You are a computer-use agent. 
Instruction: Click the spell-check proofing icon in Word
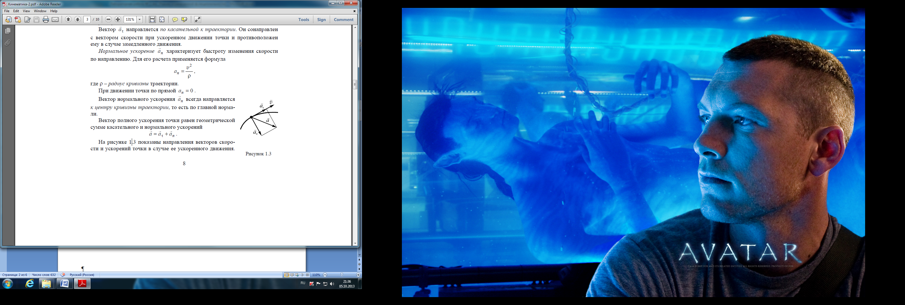(x=63, y=275)
